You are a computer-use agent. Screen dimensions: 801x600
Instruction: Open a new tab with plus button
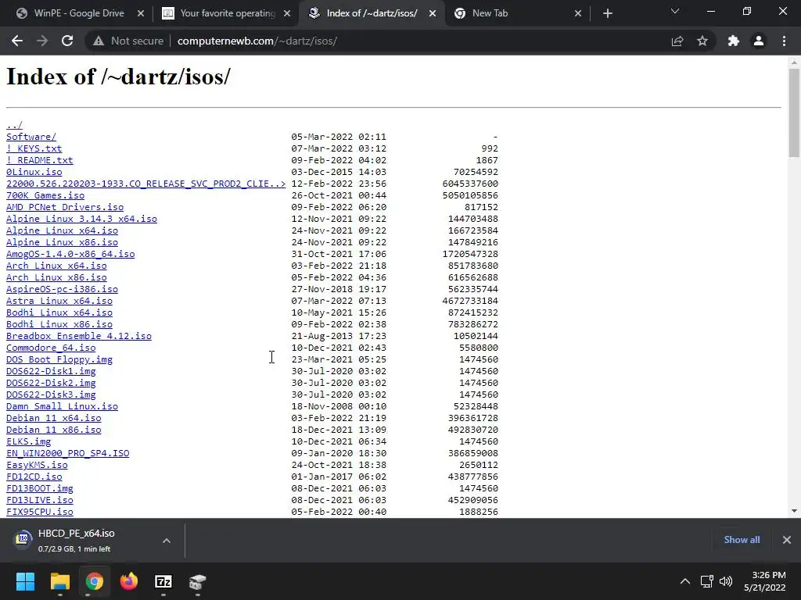[607, 13]
